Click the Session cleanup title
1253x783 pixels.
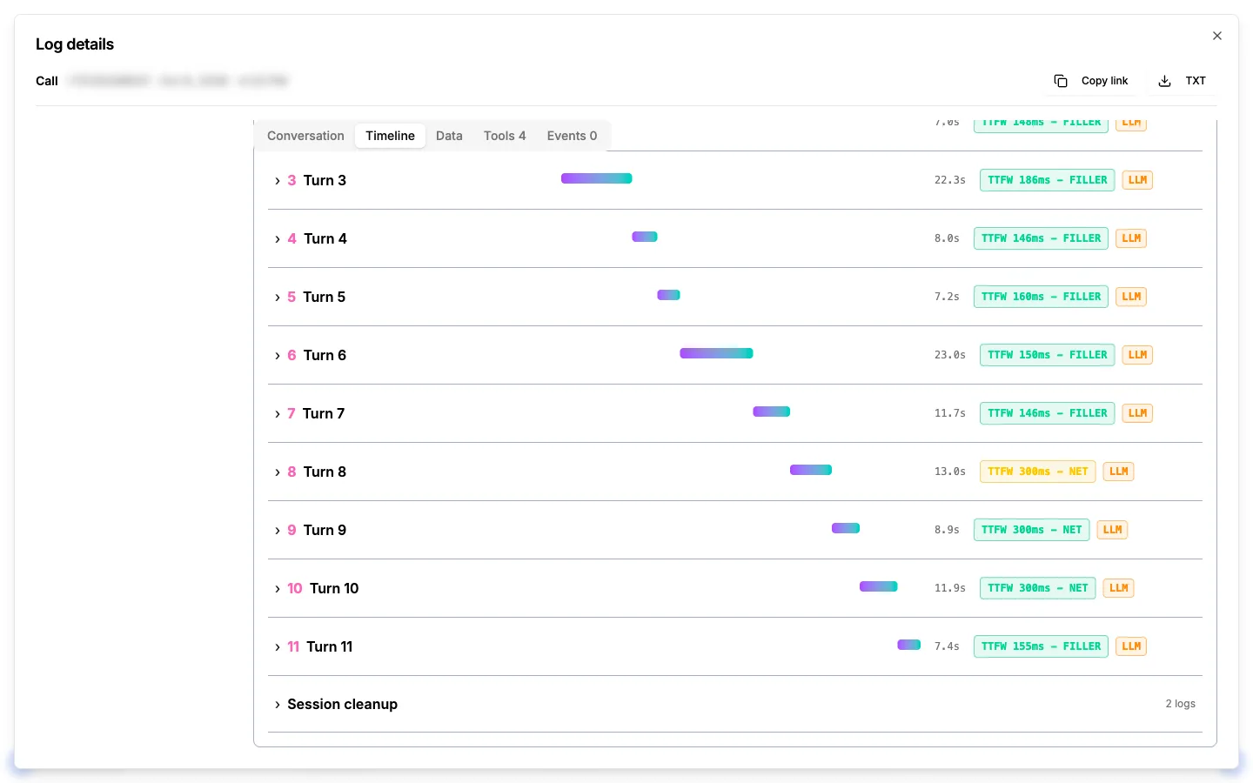[x=342, y=704]
